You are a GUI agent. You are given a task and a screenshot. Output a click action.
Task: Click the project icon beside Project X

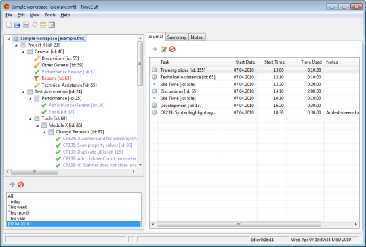click(22, 45)
